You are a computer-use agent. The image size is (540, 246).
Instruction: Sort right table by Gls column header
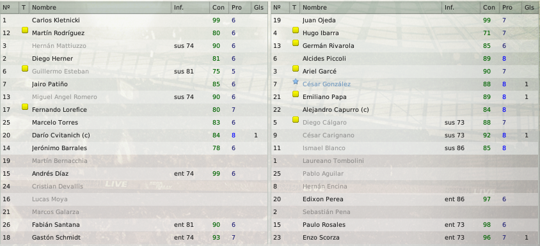[530, 7]
